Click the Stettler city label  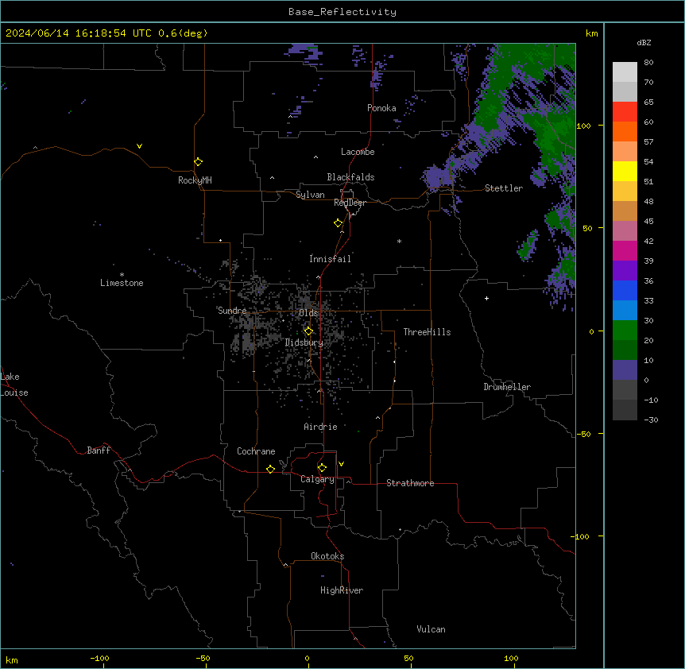(x=504, y=188)
